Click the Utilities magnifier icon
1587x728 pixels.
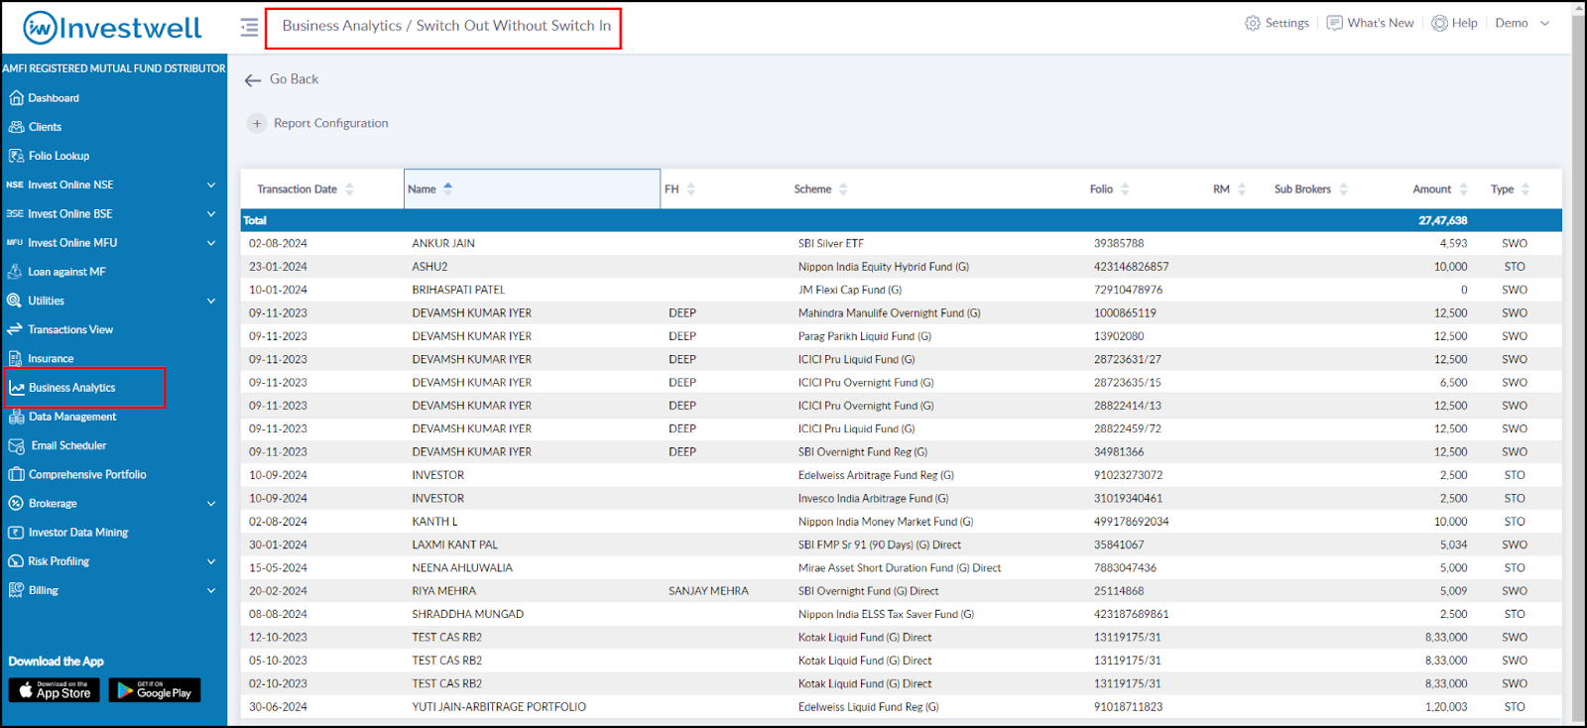click(x=15, y=301)
